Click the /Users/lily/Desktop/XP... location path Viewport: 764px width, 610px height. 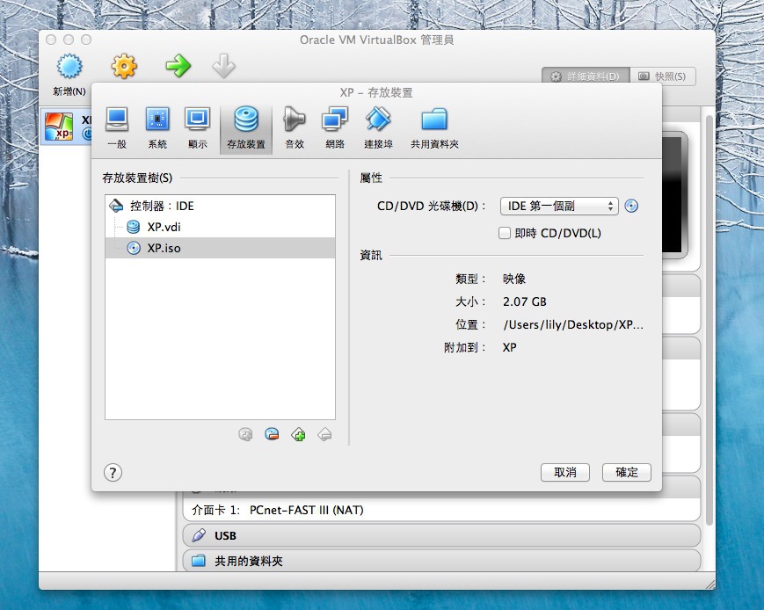(573, 325)
